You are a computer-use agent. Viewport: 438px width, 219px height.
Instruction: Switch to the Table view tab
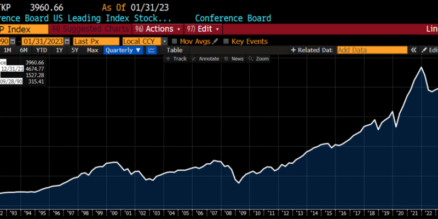click(174, 50)
